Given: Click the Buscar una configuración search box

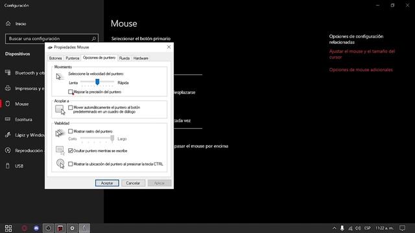Looking at the screenshot, I should click(52, 39).
